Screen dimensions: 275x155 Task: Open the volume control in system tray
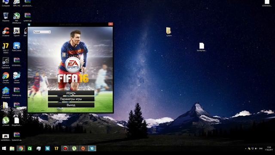(256, 149)
